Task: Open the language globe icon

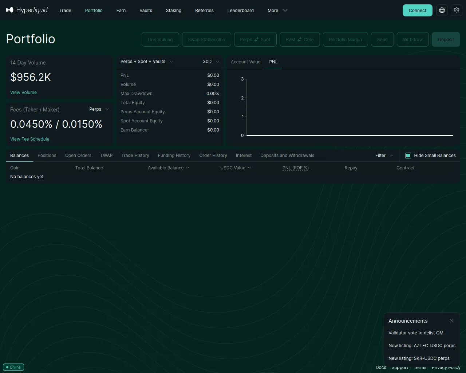Action: [442, 10]
